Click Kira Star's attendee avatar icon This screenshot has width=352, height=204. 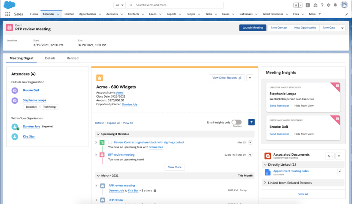(15, 137)
